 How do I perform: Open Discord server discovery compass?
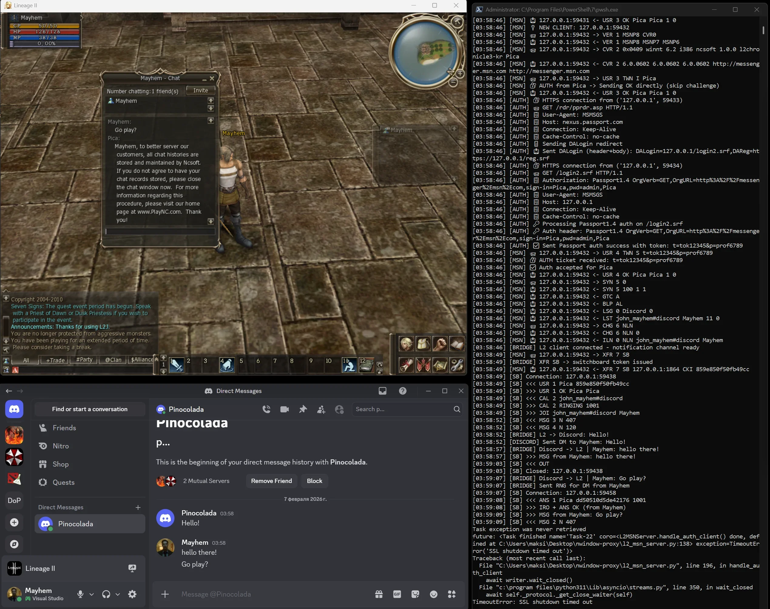pos(14,544)
